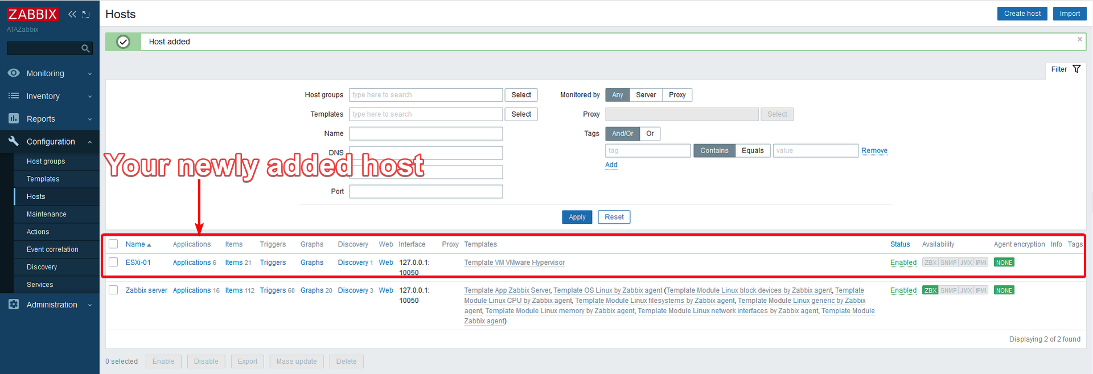Click the Create host button
The height and width of the screenshot is (374, 1093).
[1022, 14]
